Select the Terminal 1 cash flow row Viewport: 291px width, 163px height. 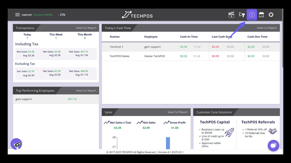click(191, 47)
